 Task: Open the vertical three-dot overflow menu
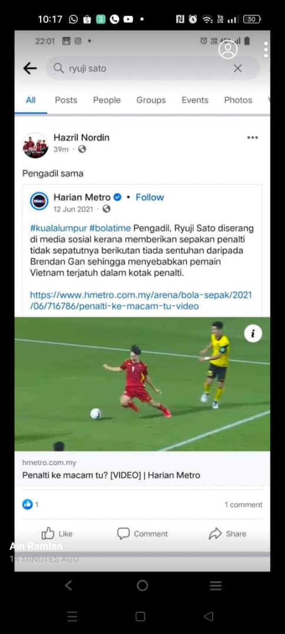266,49
